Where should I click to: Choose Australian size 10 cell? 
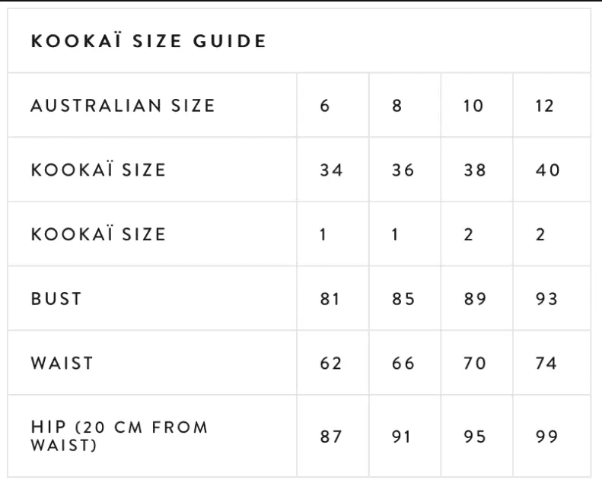click(x=473, y=106)
